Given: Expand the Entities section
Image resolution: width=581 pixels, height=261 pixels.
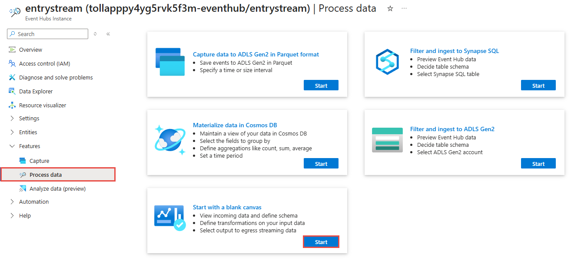Looking at the screenshot, I should point(28,132).
